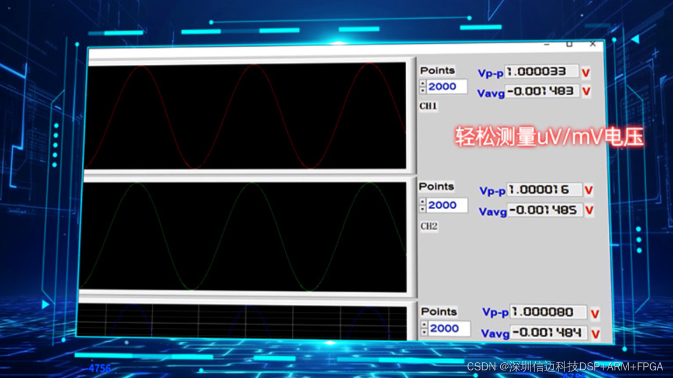Click the Points label above CH1

click(x=437, y=71)
